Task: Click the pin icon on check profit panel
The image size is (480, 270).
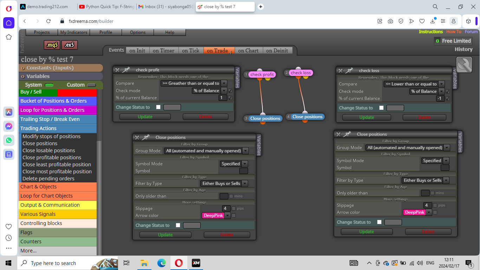Action: pos(125,70)
